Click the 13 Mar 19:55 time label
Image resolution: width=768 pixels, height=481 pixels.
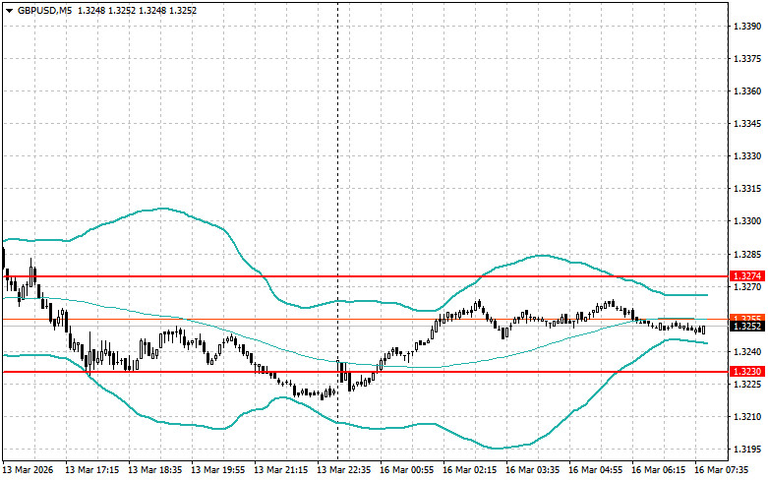click(217, 470)
